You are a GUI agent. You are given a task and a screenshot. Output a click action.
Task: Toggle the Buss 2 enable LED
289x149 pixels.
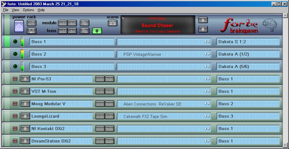[x=15, y=54]
